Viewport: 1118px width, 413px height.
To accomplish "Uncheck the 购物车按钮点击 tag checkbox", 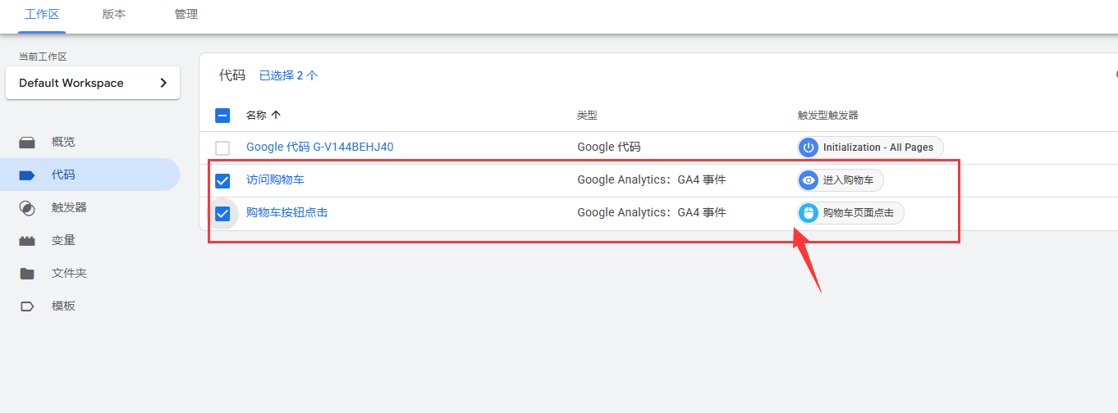I will (x=222, y=214).
